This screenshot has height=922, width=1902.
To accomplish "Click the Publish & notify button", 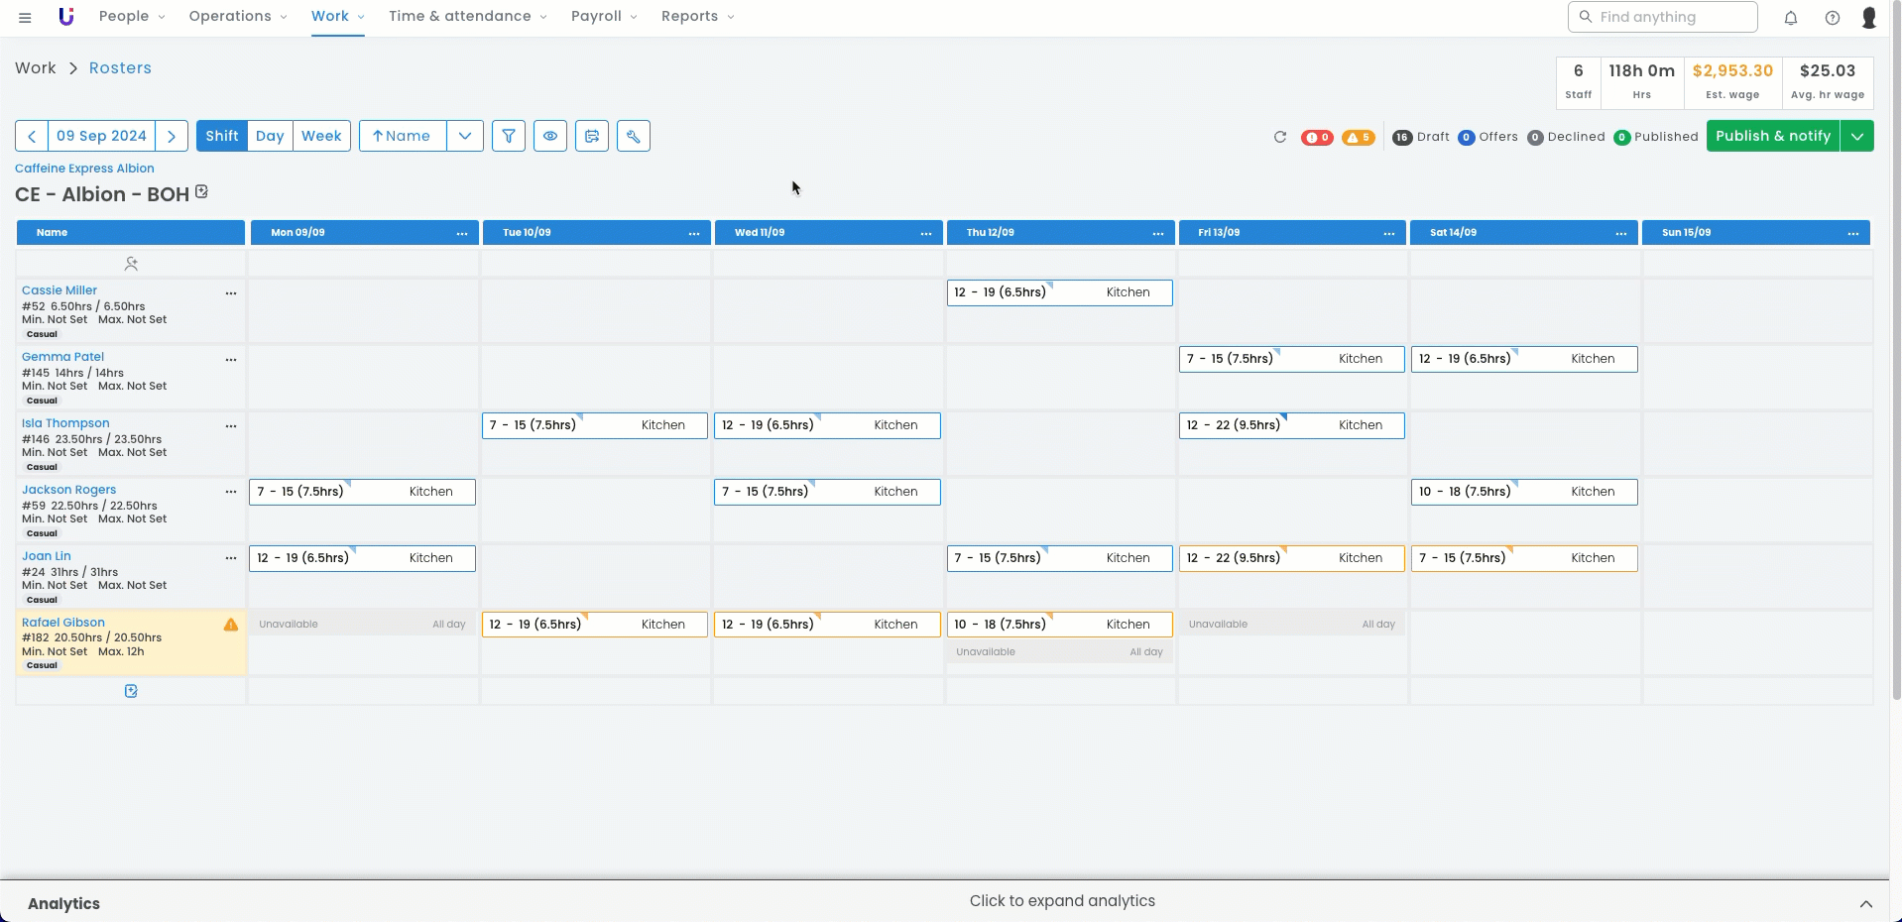I will click(x=1772, y=136).
